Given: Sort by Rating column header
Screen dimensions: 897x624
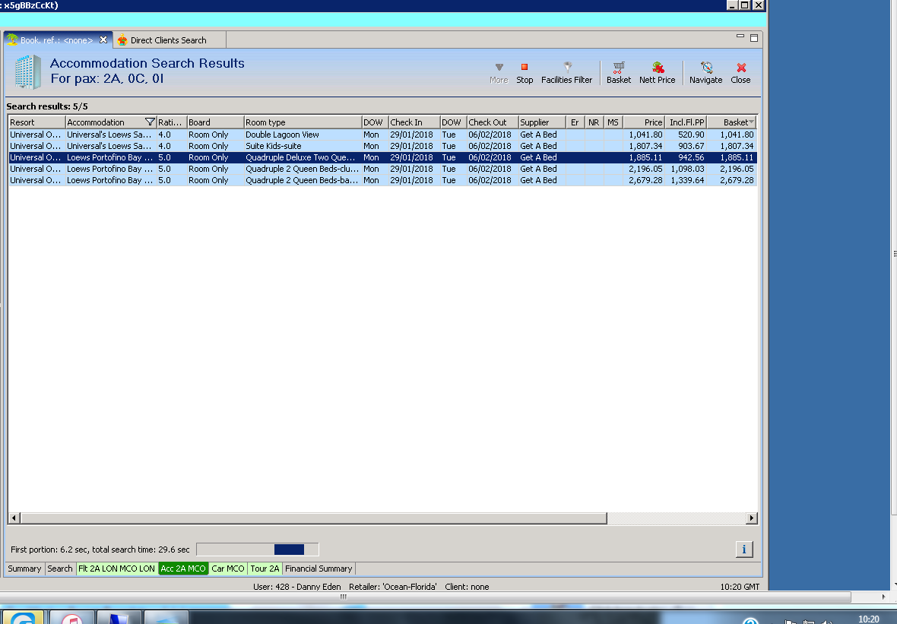Looking at the screenshot, I should [172, 122].
